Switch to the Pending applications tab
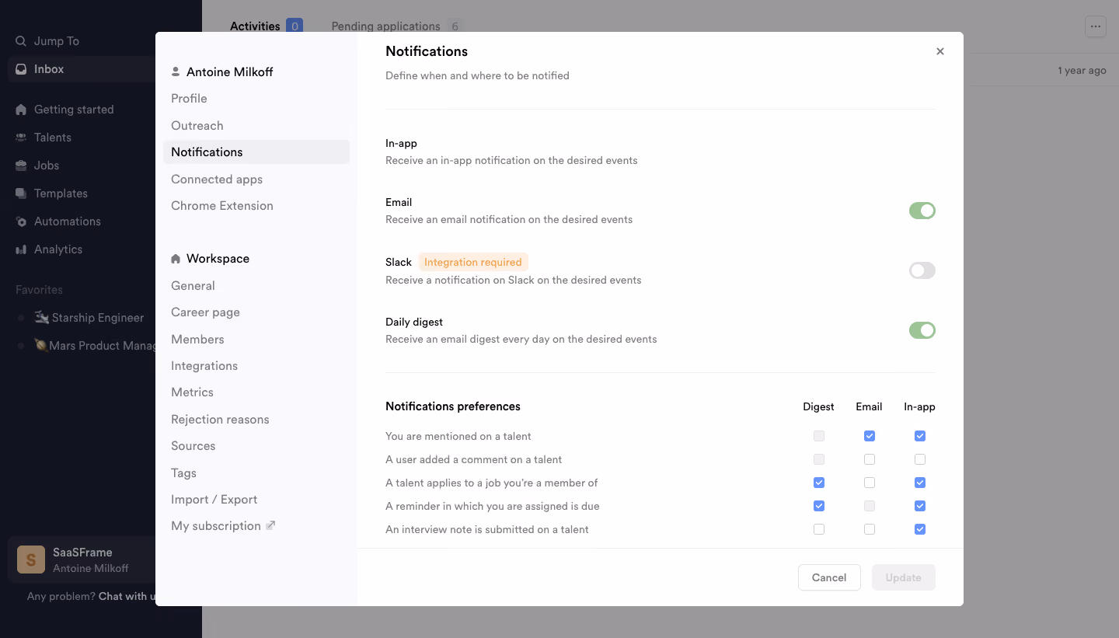 coord(397,26)
